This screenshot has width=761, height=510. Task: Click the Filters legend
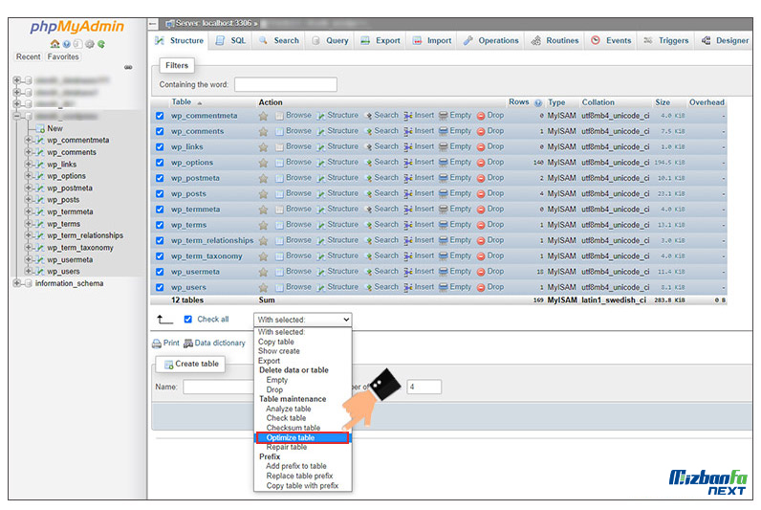coord(177,66)
